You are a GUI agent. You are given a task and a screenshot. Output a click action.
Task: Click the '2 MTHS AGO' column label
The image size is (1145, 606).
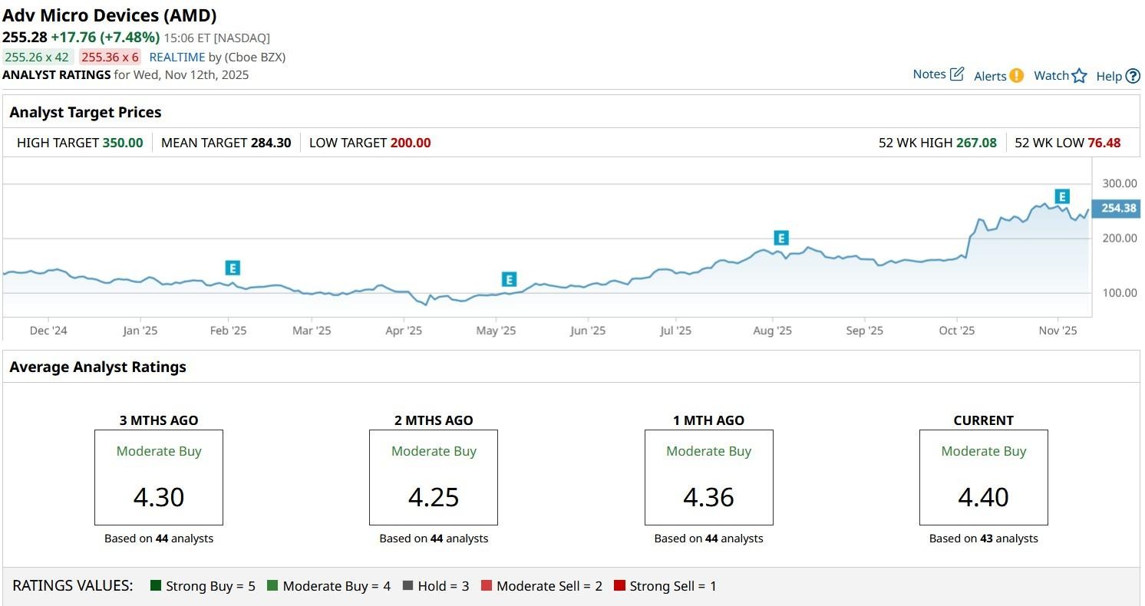point(434,420)
